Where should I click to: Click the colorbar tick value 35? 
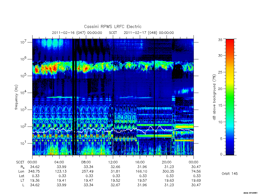(220, 40)
